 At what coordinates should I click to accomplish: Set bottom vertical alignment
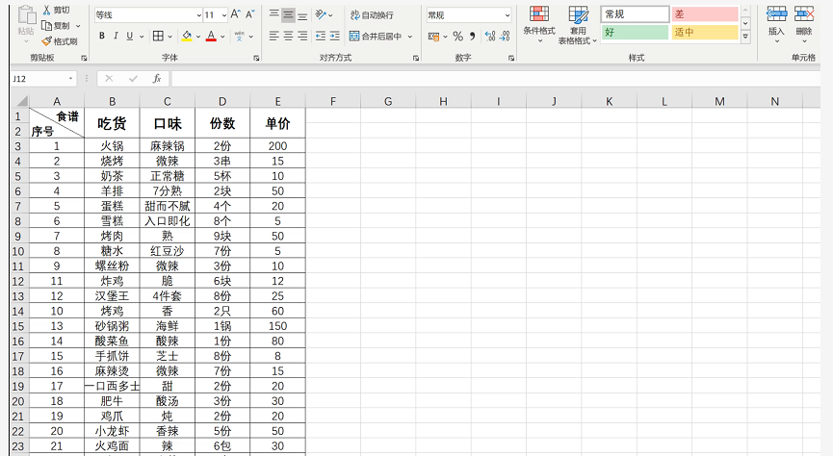[302, 14]
